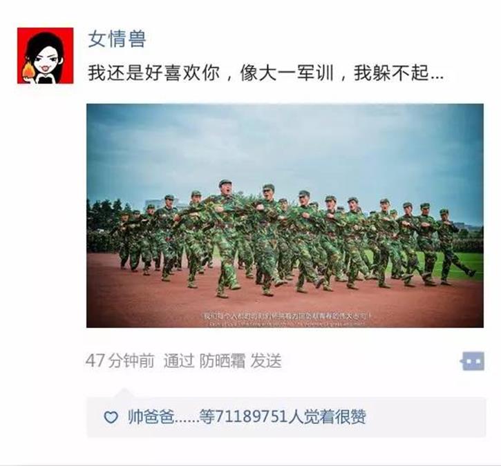This screenshot has width=501, height=466.
Task: Tap the comment bubble icon beside the timestamp
Action: 473,361
